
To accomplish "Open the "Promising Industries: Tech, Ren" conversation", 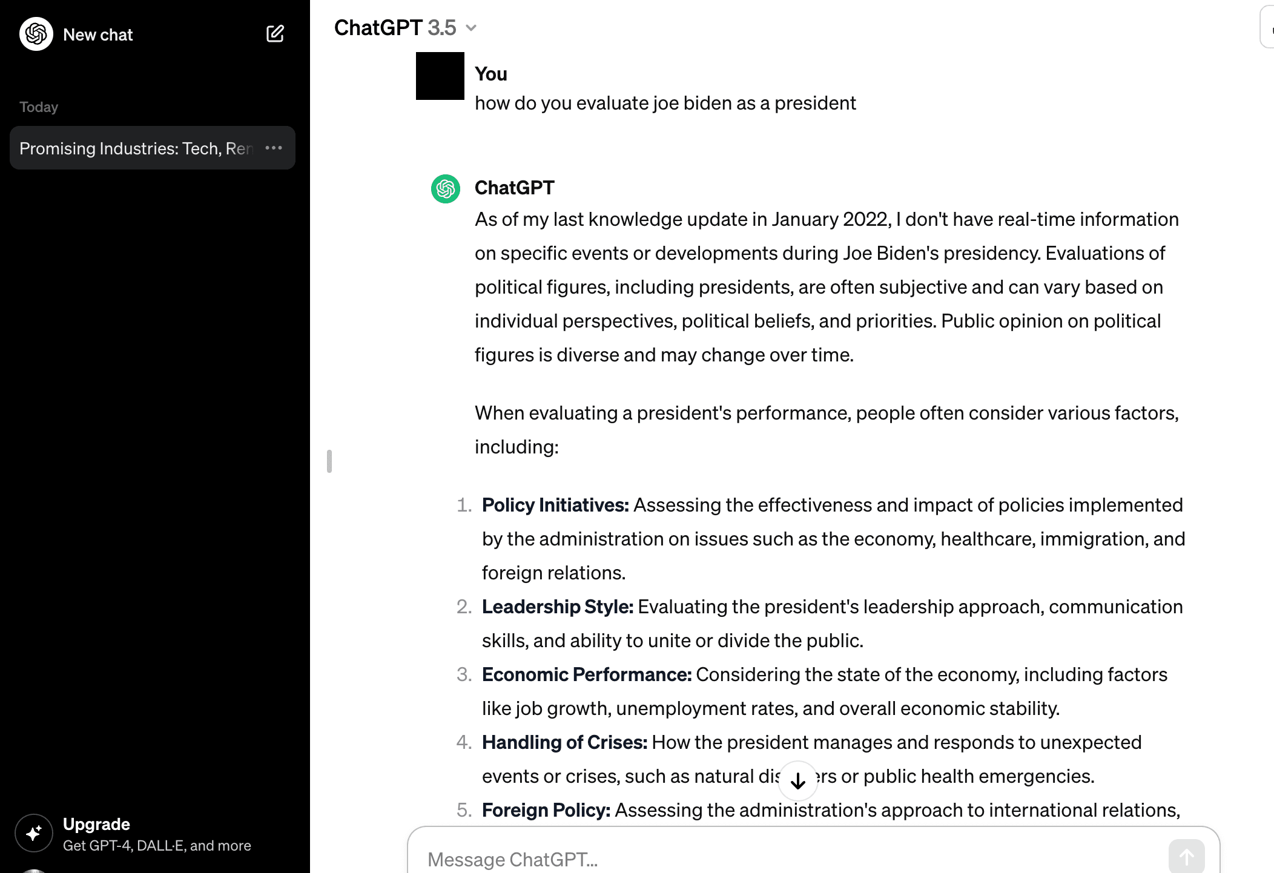I will [x=136, y=148].
